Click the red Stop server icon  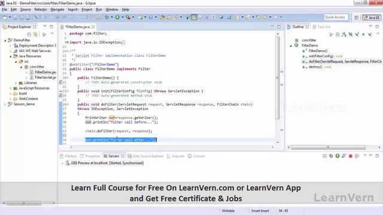351,156
